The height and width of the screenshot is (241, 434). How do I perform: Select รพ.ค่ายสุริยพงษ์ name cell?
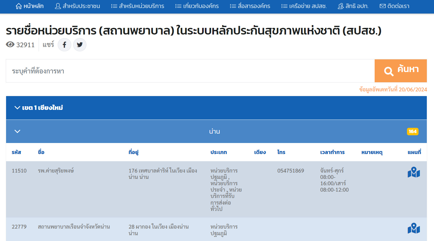(56, 171)
